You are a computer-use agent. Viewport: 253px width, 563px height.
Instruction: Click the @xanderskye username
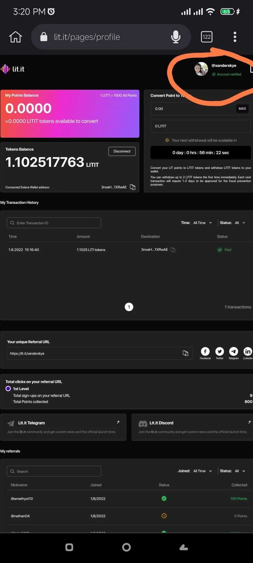pyautogui.click(x=224, y=66)
